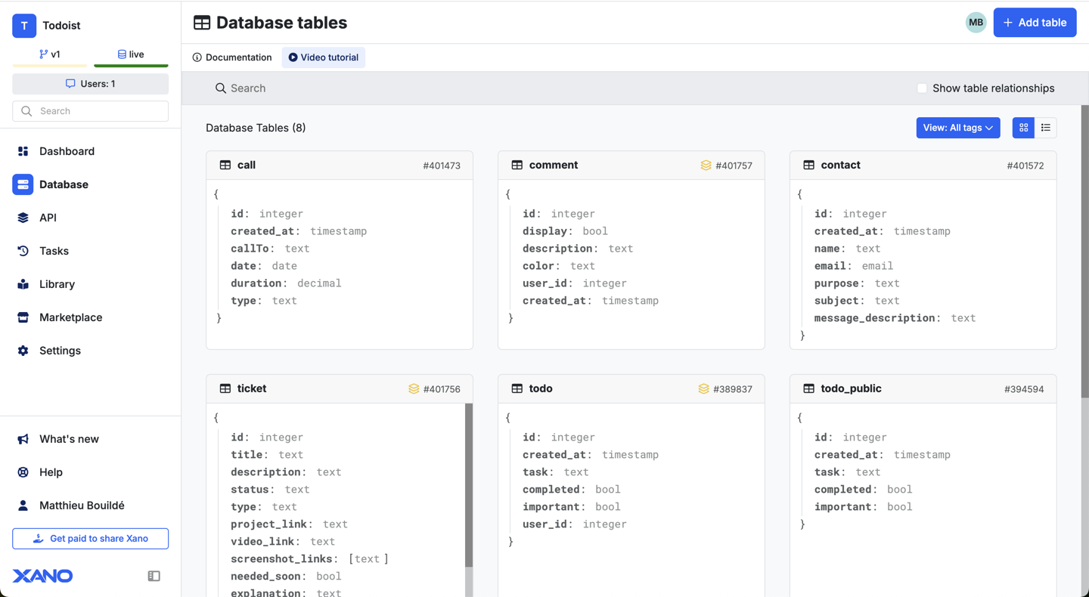Click Get paid to share Xano
1089x597 pixels.
click(91, 539)
